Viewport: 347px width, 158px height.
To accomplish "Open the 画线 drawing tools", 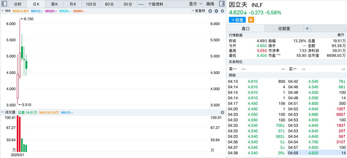I will click(x=210, y=4).
